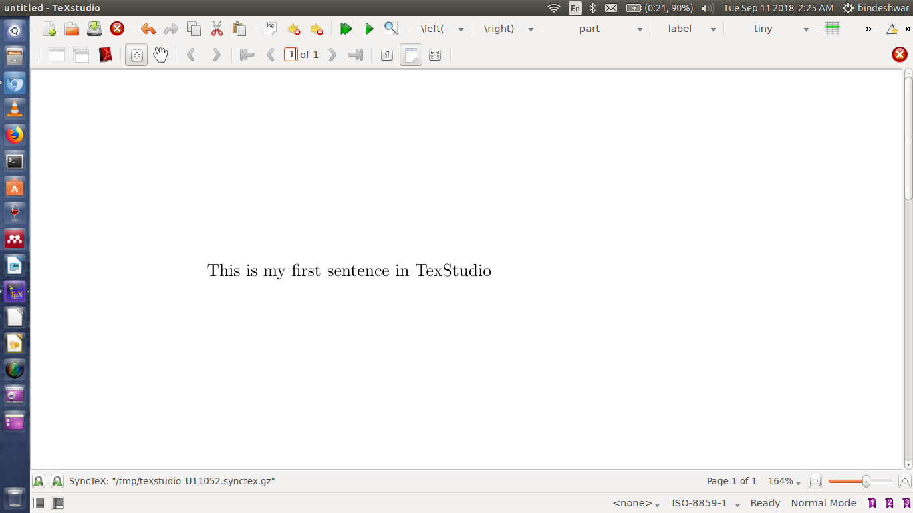Go to bookmark 1 in status bar
The height and width of the screenshot is (513, 913).
(x=872, y=503)
